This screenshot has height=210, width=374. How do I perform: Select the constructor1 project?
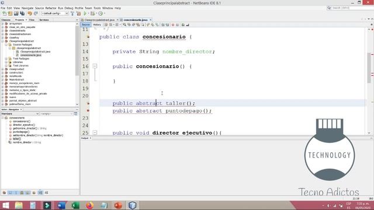[x=16, y=72]
